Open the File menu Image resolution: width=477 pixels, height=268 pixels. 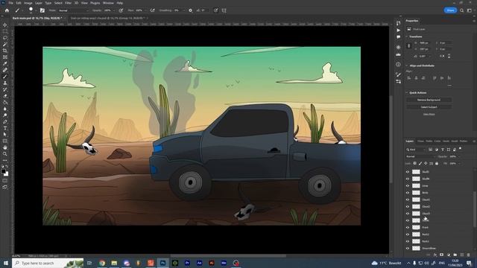pyautogui.click(x=10, y=3)
